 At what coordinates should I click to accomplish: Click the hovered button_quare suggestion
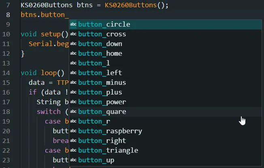point(102,111)
